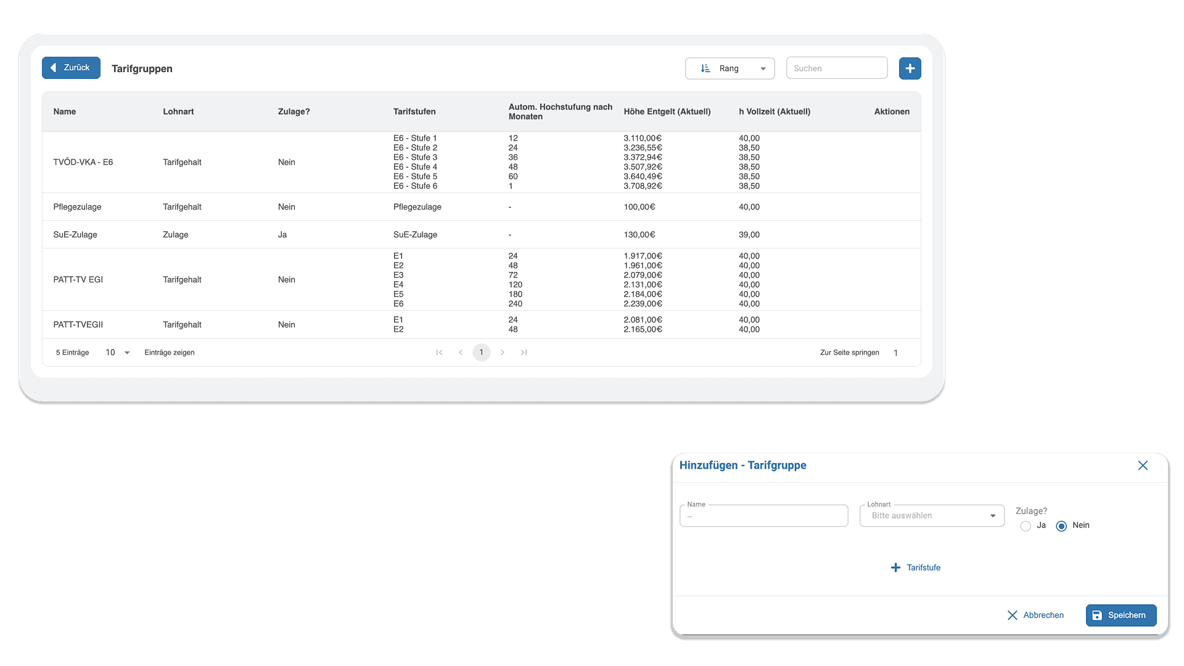Click the Zulage cell in SuE-Zulage row

[x=176, y=235]
